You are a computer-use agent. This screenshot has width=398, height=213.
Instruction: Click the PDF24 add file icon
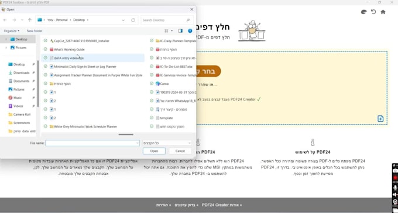[x=380, y=119]
